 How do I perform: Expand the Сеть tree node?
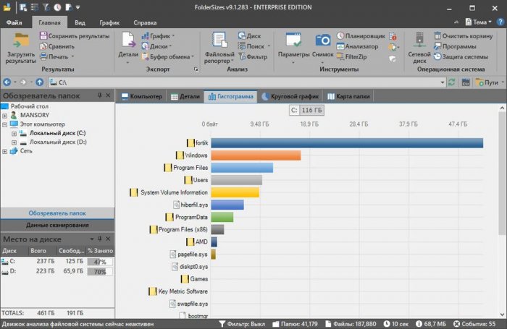click(x=4, y=151)
